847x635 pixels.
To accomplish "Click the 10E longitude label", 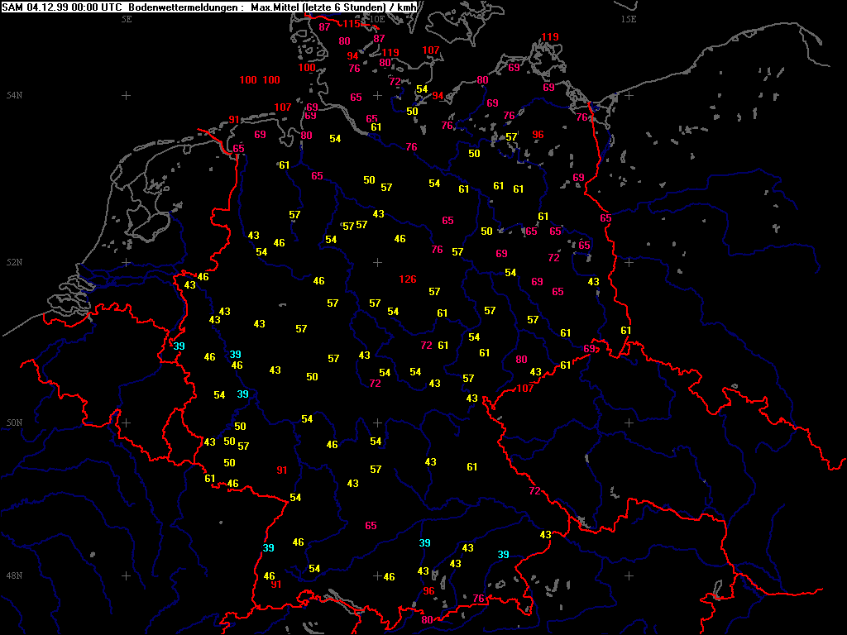I will click(376, 18).
